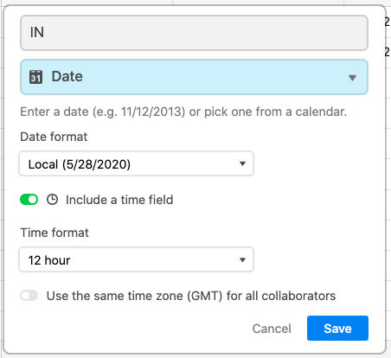Image resolution: width=391 pixels, height=358 pixels.
Task: Cancel the field customization
Action: (x=272, y=329)
